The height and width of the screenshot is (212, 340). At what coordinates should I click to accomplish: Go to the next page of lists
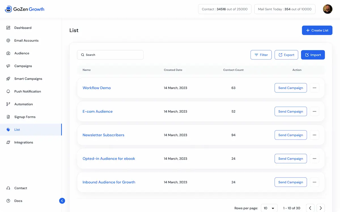coord(320,208)
